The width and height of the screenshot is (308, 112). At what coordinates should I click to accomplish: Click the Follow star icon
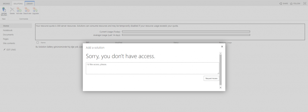click(x=291, y=4)
